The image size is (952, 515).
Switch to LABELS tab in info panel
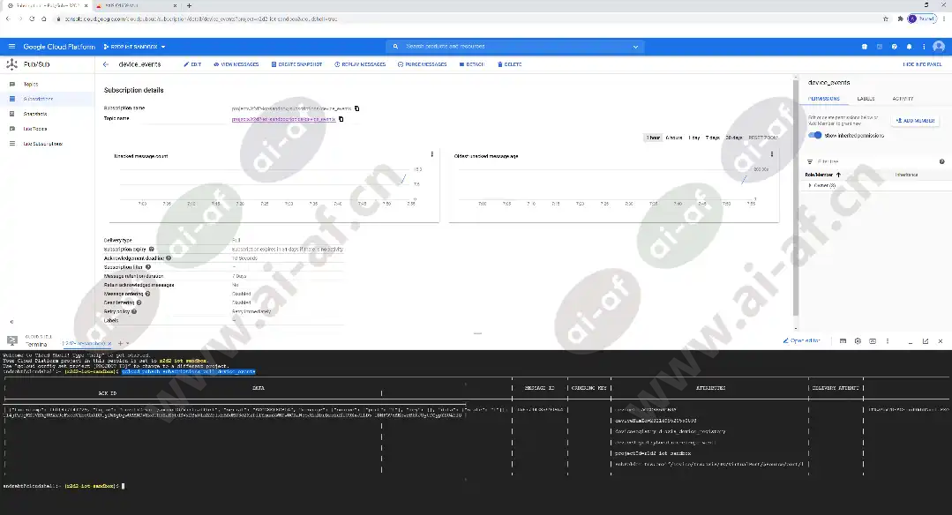coord(866,98)
